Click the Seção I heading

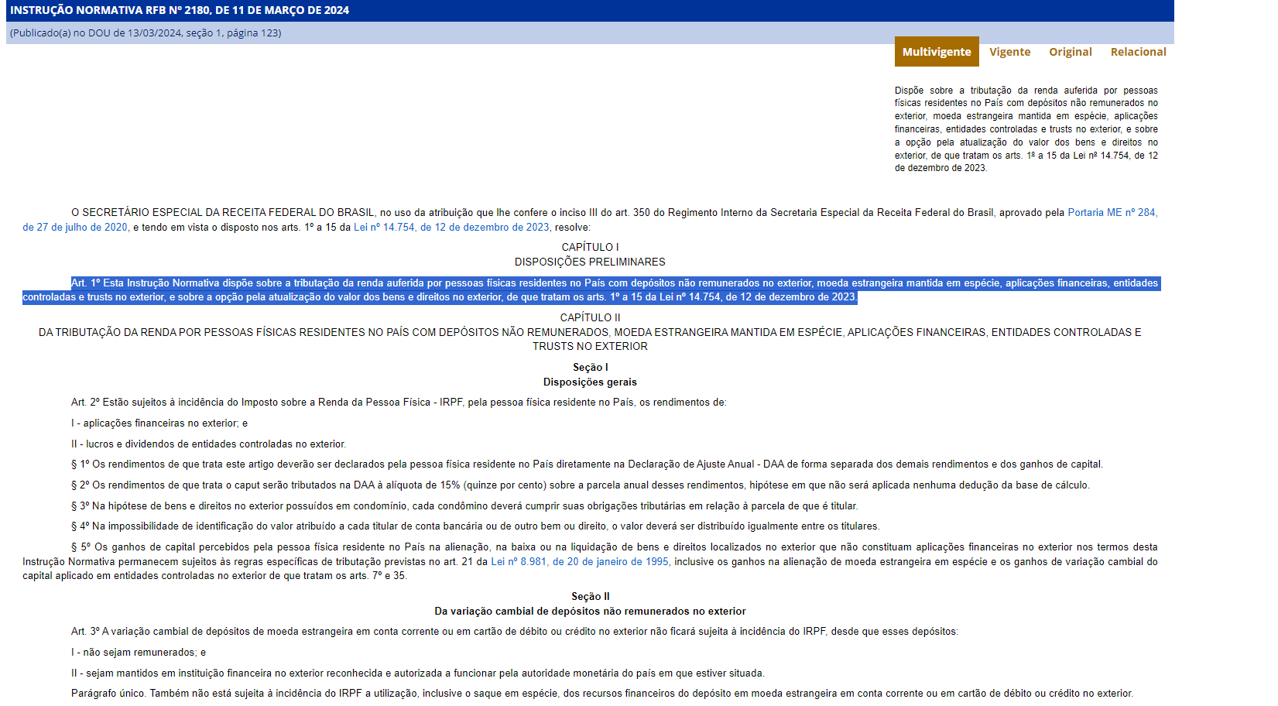point(590,367)
